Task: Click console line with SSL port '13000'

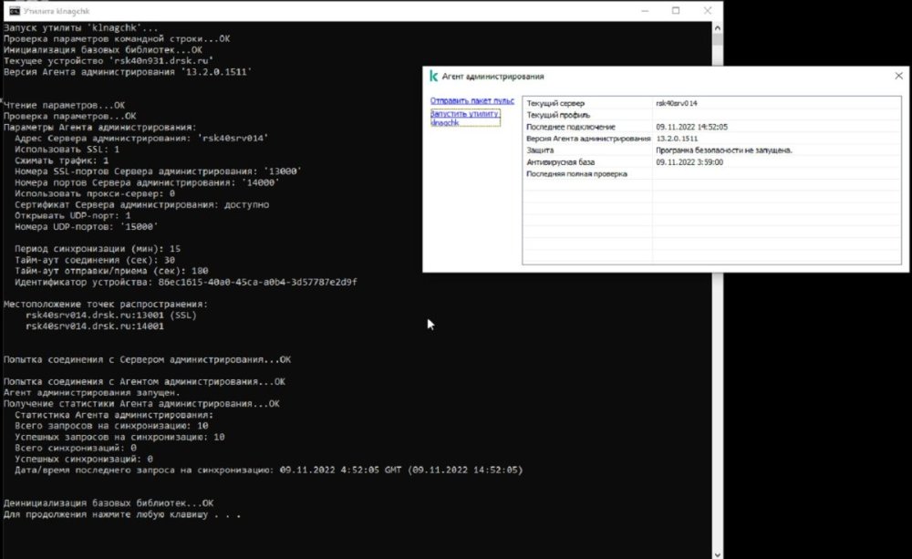Action: pyautogui.click(x=158, y=171)
